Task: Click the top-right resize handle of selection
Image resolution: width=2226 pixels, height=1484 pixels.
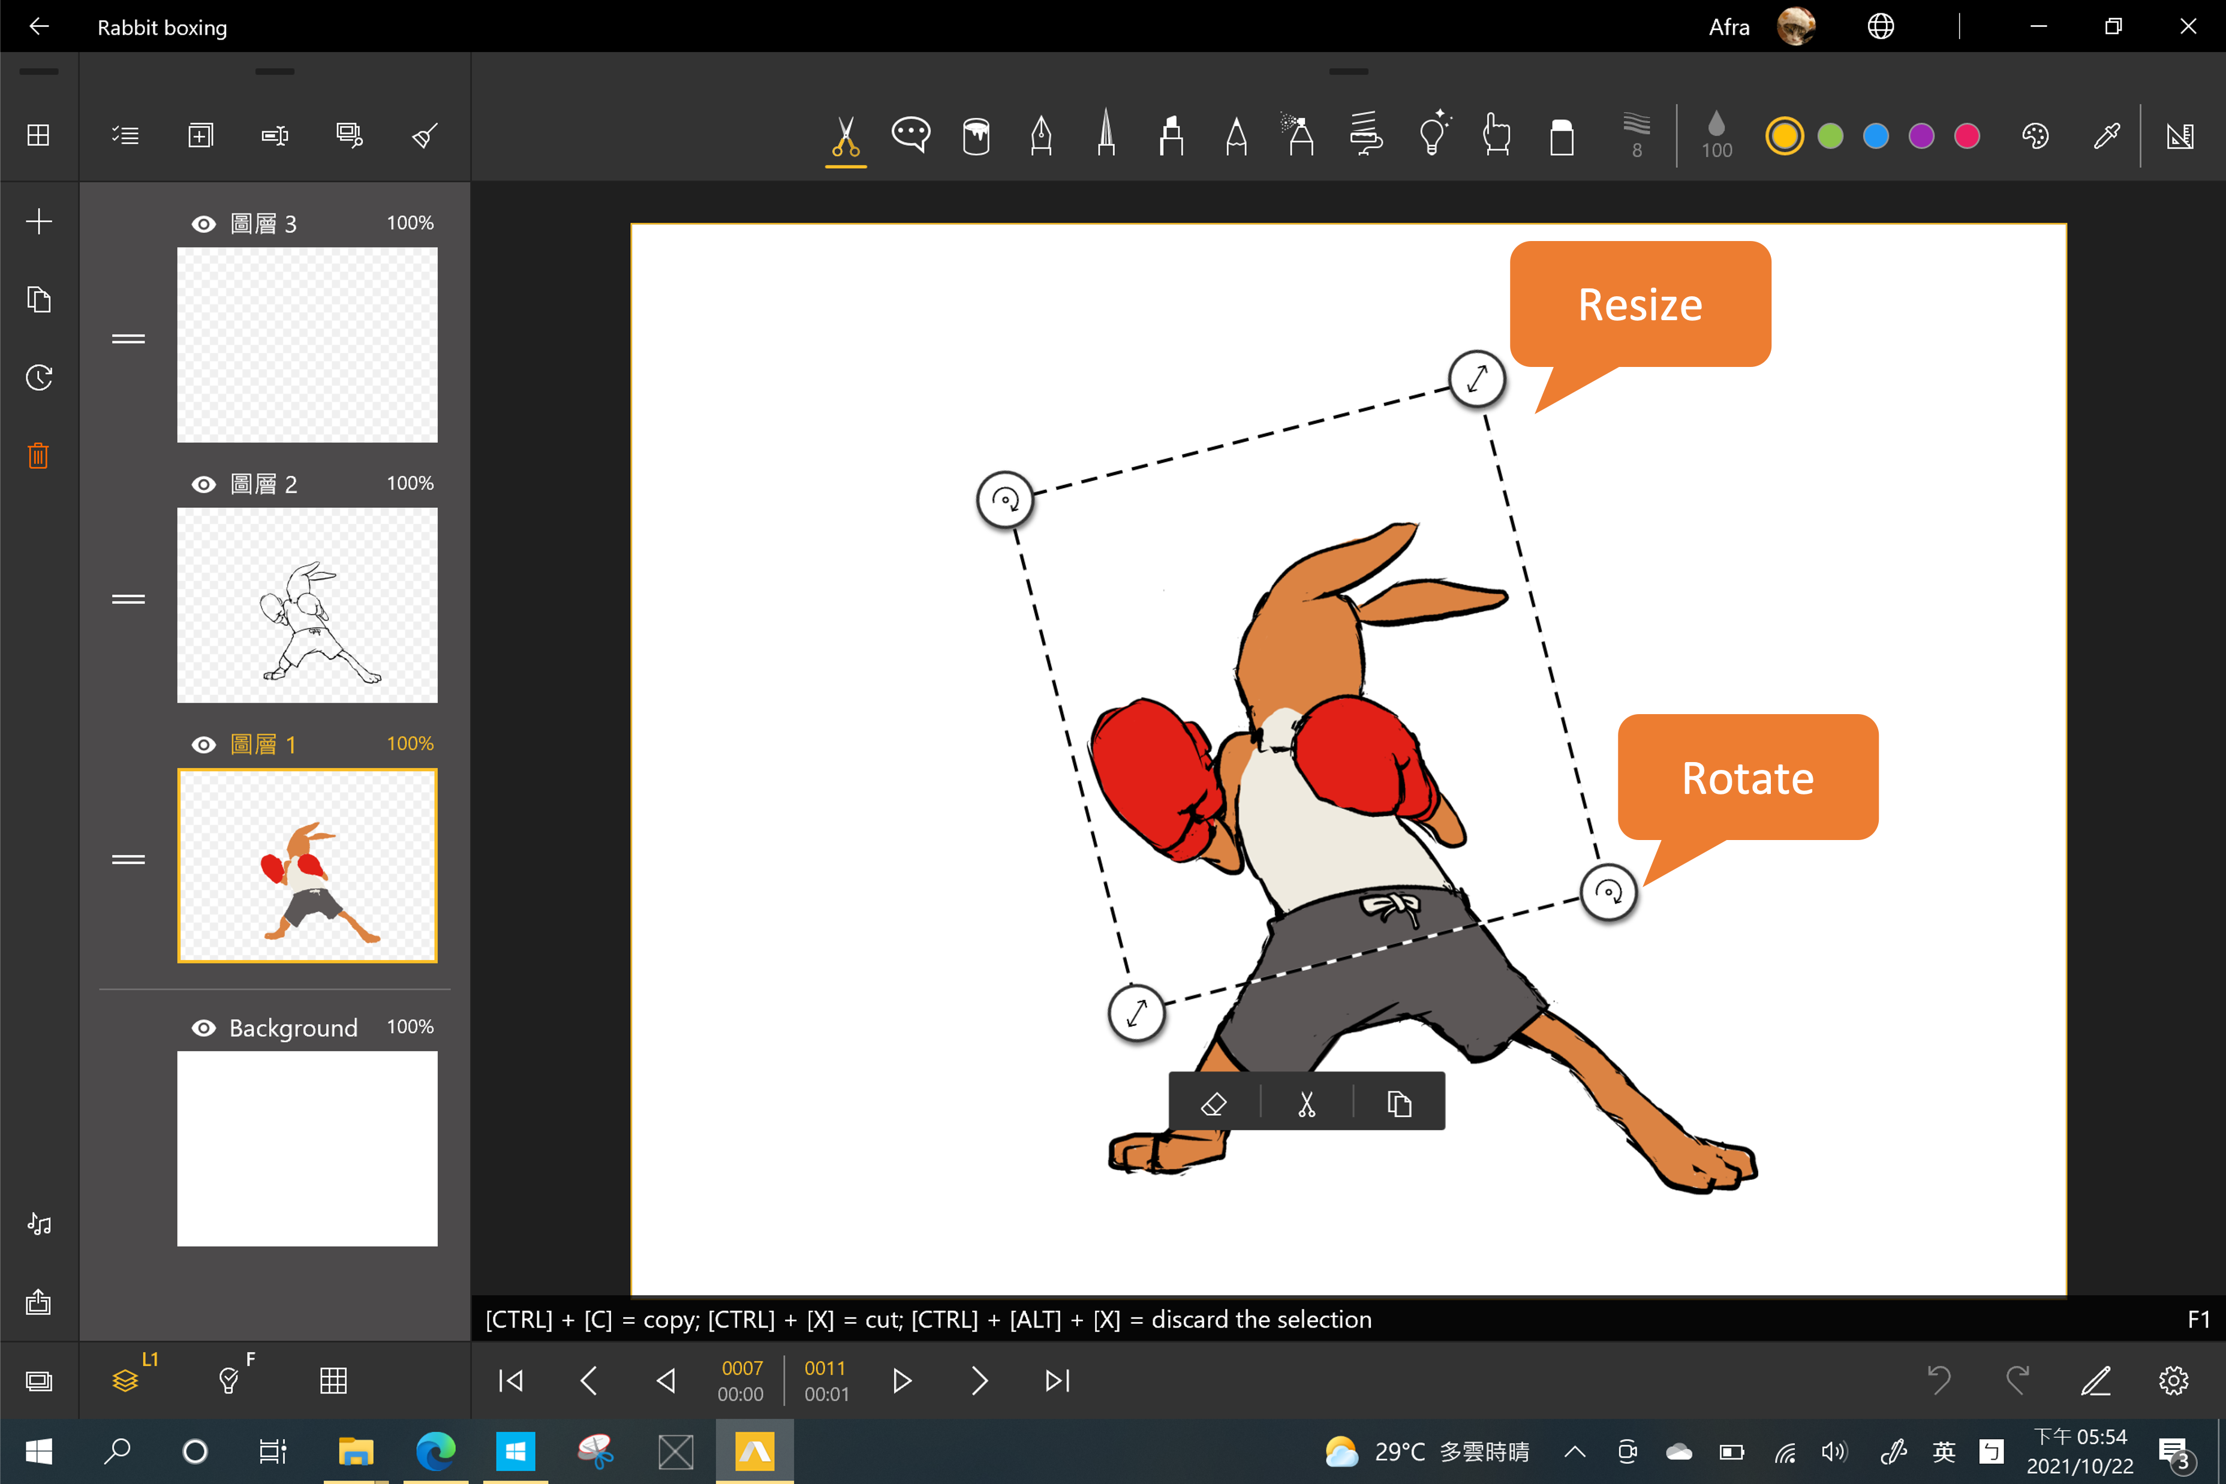Action: click(x=1476, y=378)
